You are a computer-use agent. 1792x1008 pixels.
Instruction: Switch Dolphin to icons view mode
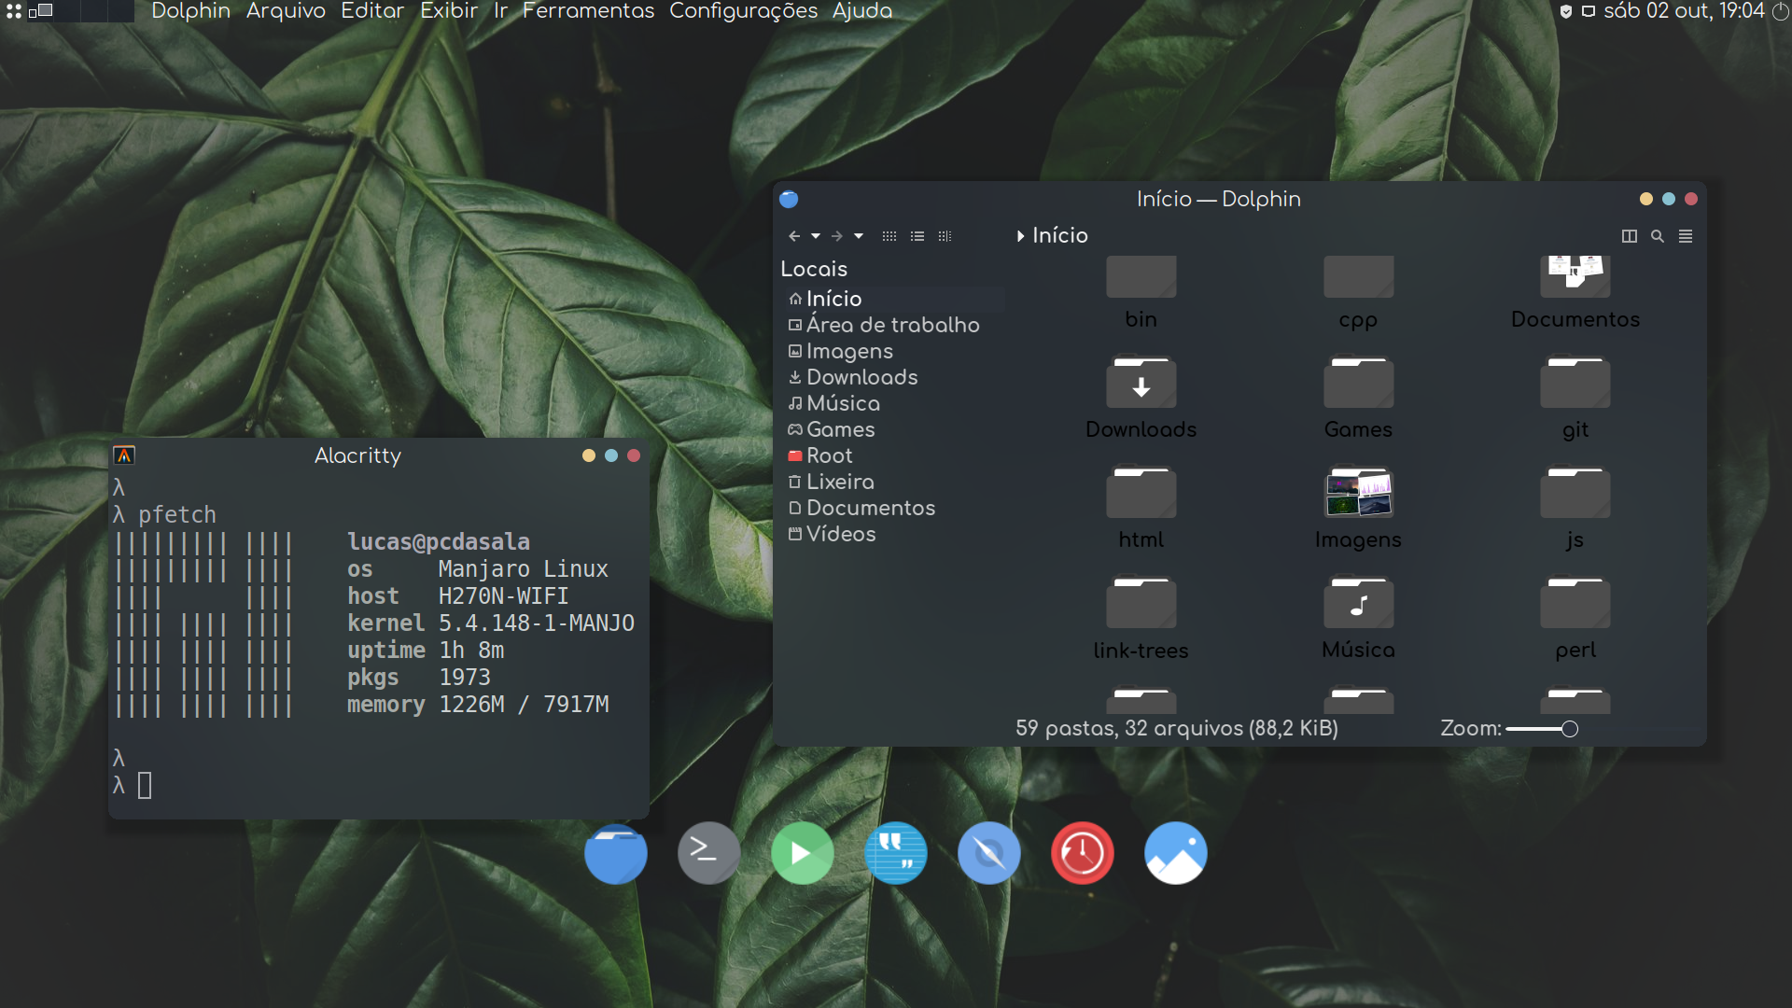889,236
